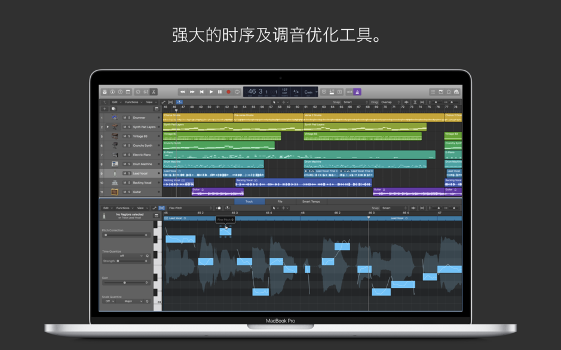The image size is (561, 350).
Task: Mute the Drummer track
Action: click(124, 117)
